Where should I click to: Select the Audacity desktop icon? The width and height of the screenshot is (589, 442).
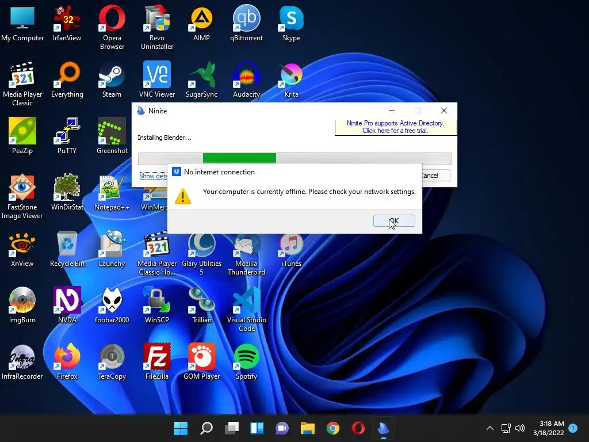pyautogui.click(x=246, y=79)
